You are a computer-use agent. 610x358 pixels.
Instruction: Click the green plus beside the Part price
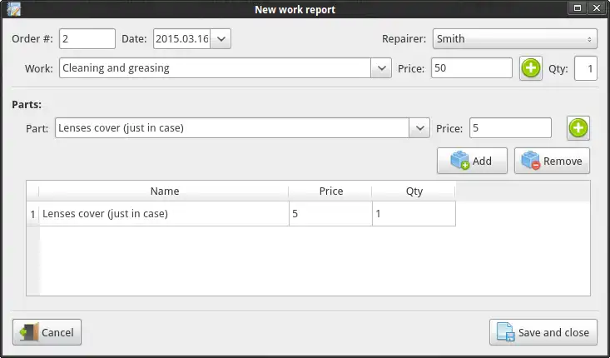578,128
